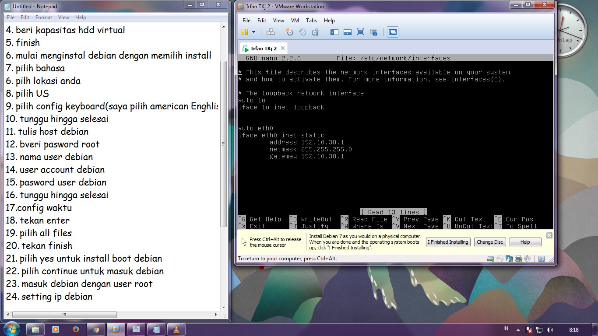Click the Change Disc button
The width and height of the screenshot is (598, 336).
click(x=490, y=242)
